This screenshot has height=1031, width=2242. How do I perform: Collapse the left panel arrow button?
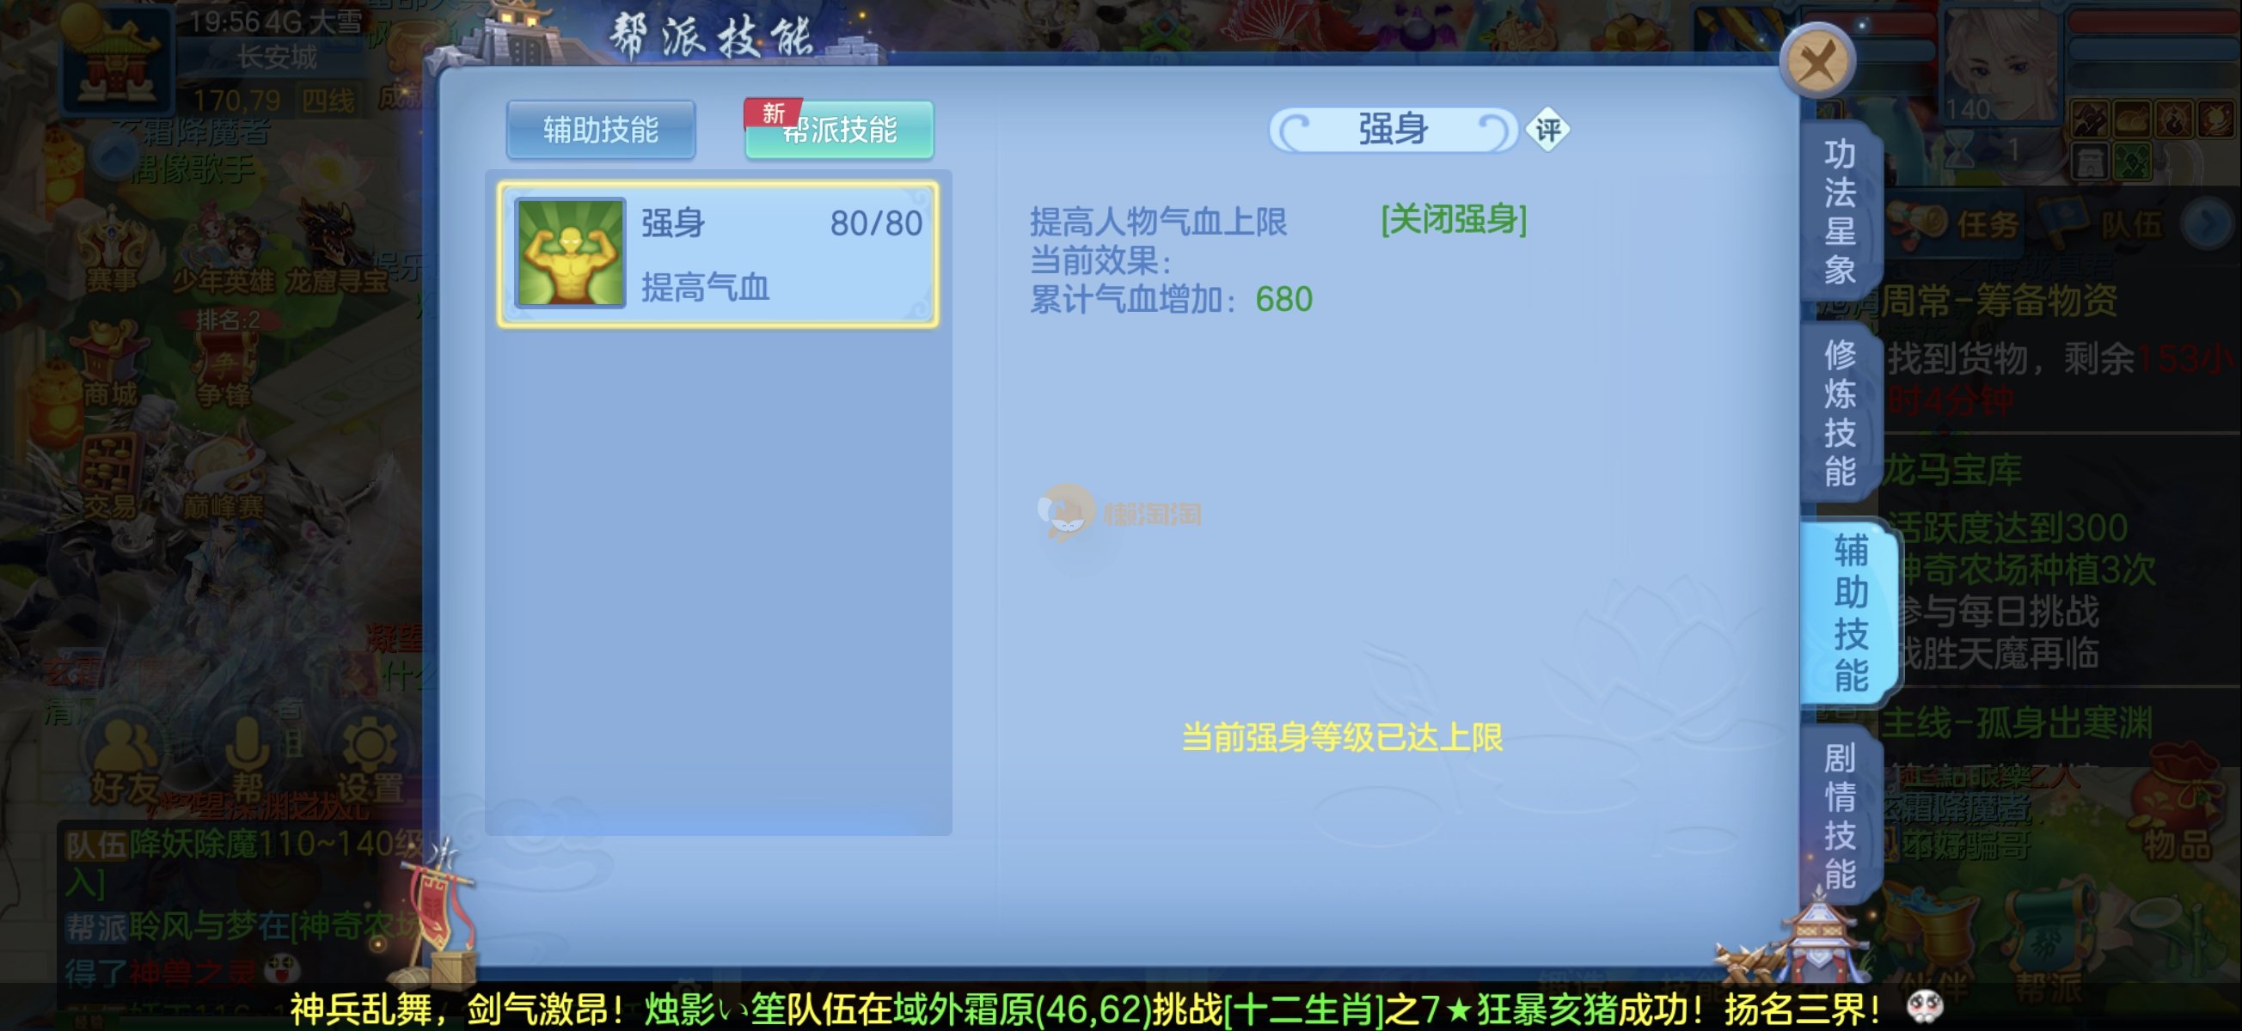tap(114, 157)
